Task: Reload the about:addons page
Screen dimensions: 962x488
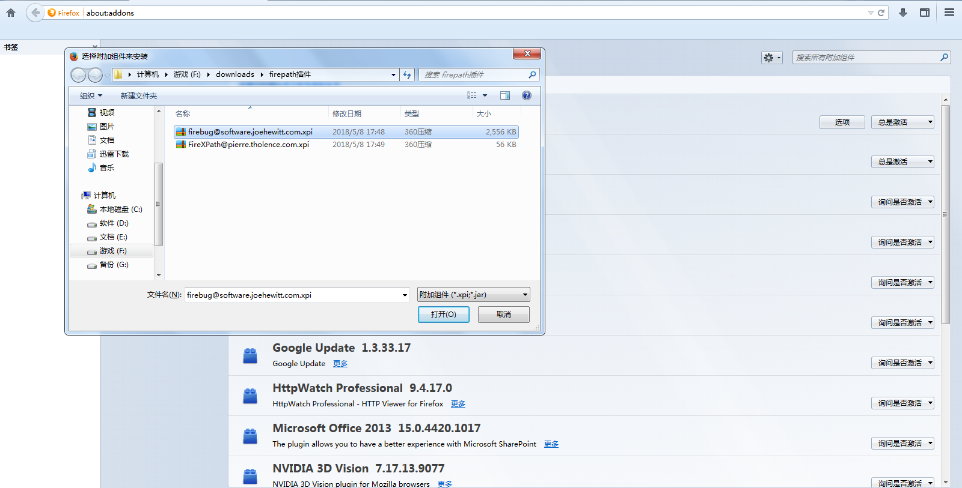Action: tap(881, 13)
